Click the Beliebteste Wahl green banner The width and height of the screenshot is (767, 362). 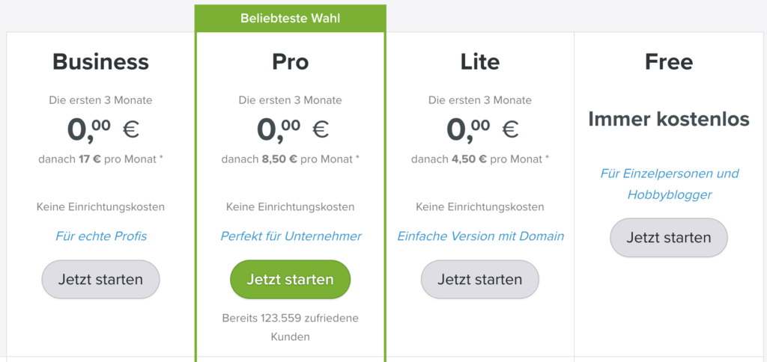(x=290, y=19)
